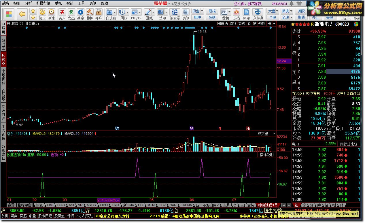Open the 资金 dropdown
The width and height of the screenshot is (365, 223).
tap(198, 11)
